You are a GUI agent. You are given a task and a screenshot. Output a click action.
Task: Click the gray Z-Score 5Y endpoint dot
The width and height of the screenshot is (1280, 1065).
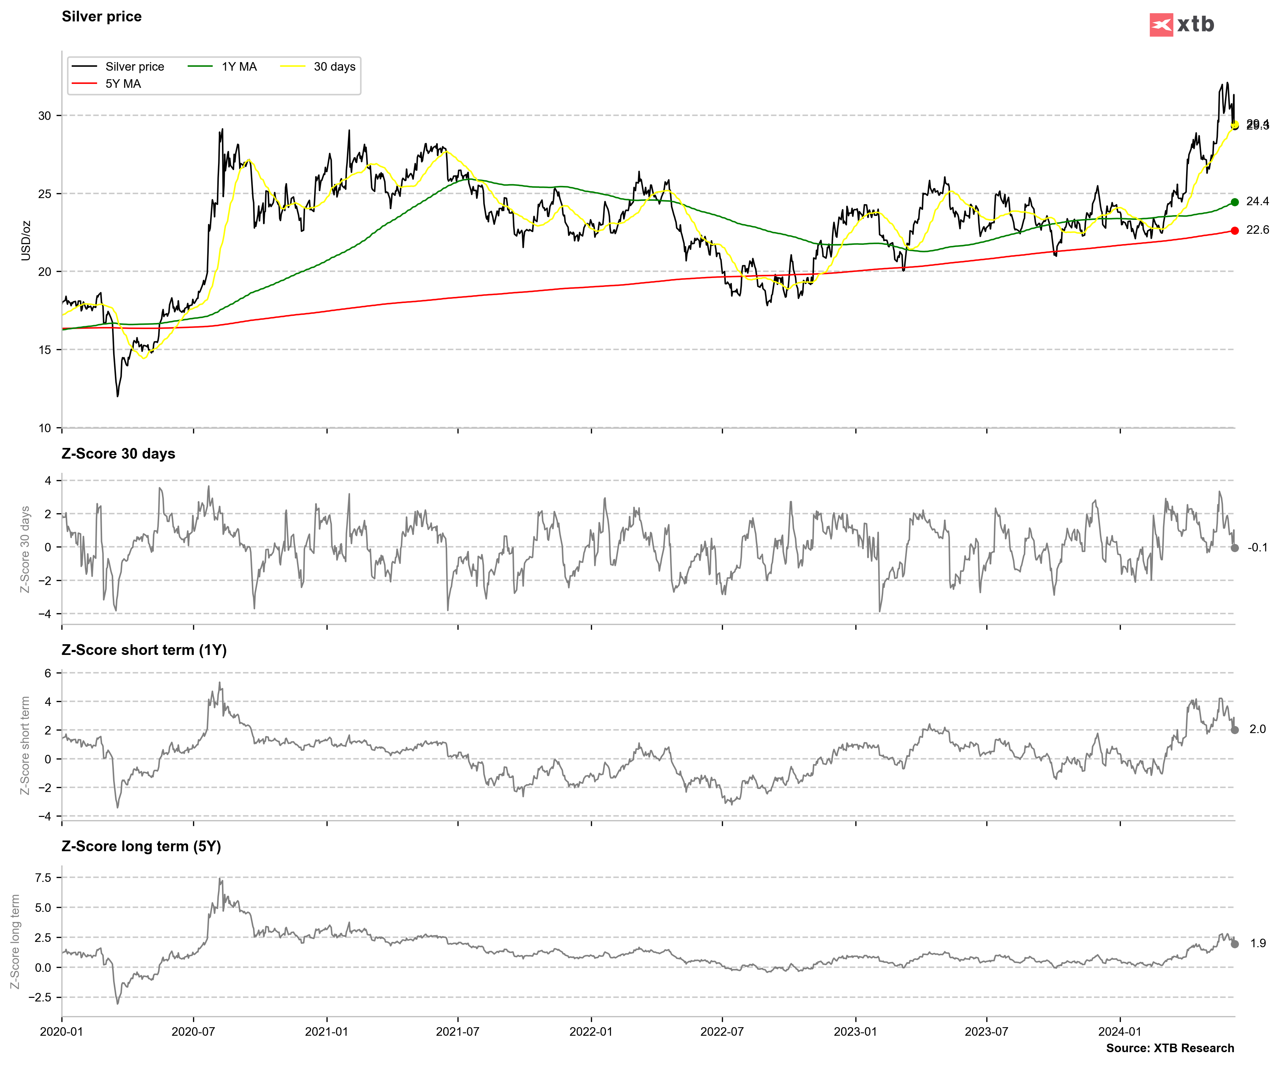coord(1234,944)
